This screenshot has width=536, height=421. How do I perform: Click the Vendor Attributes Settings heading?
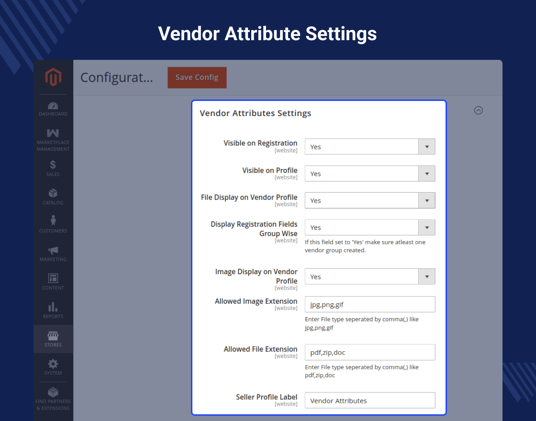coord(256,113)
